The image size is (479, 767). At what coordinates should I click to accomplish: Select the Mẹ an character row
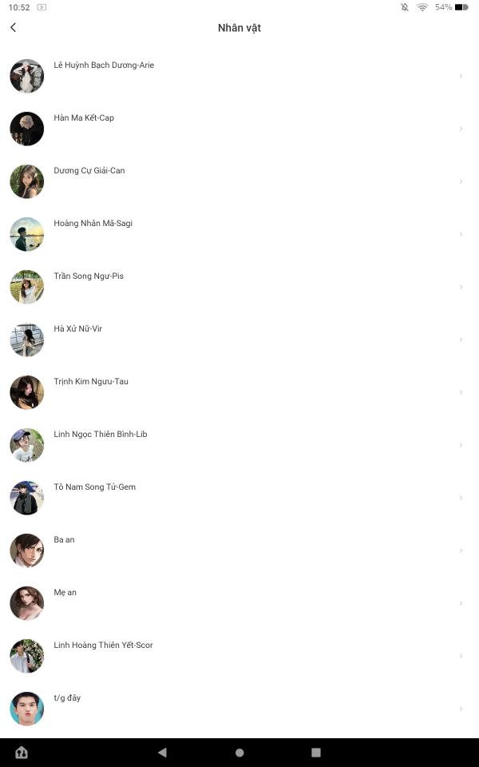pyautogui.click(x=239, y=603)
